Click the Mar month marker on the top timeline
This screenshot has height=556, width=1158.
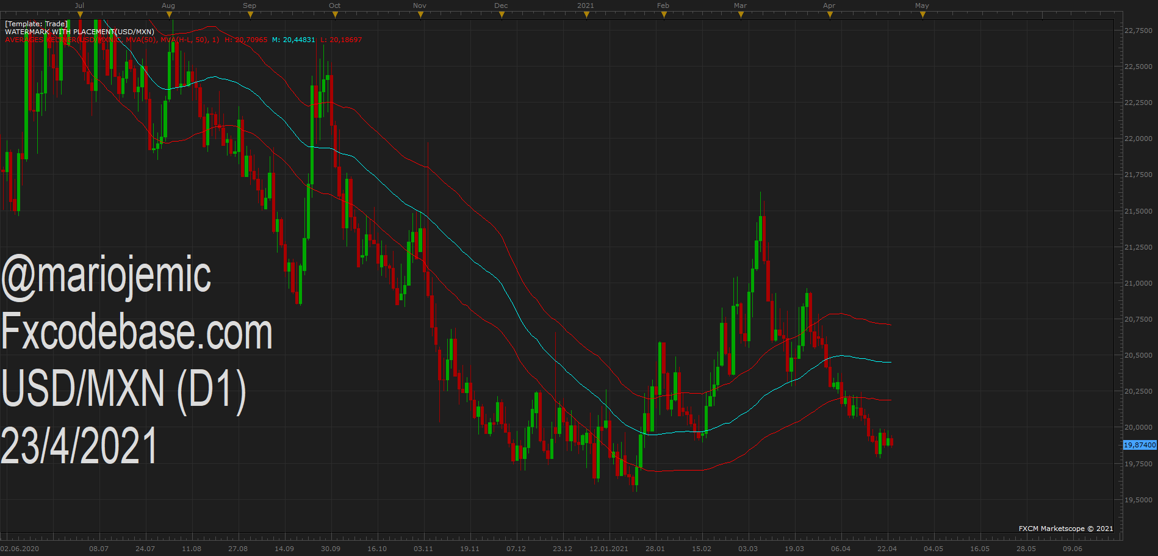point(740,5)
